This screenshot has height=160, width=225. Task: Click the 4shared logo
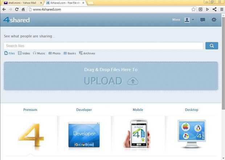16,20
